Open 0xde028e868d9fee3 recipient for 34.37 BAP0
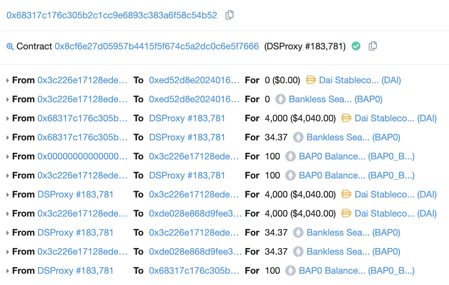 tap(195, 252)
